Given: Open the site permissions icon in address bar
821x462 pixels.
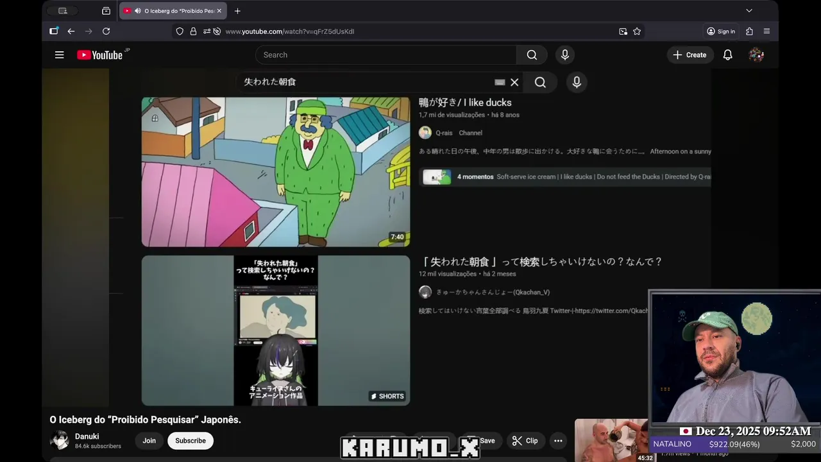Looking at the screenshot, I should pyautogui.click(x=207, y=31).
